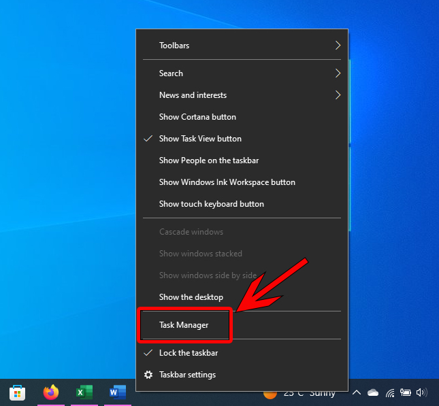Viewport: 439px width, 406px height.
Task: Click Show windows side by side
Action: 242,275
